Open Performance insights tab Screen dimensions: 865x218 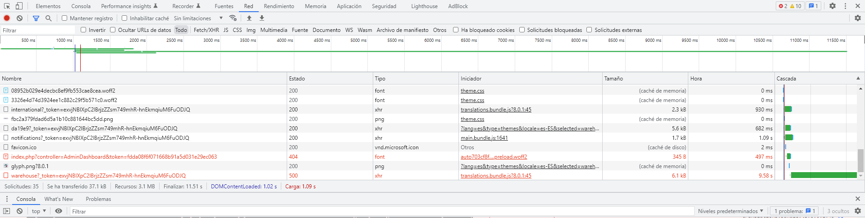pos(129,6)
